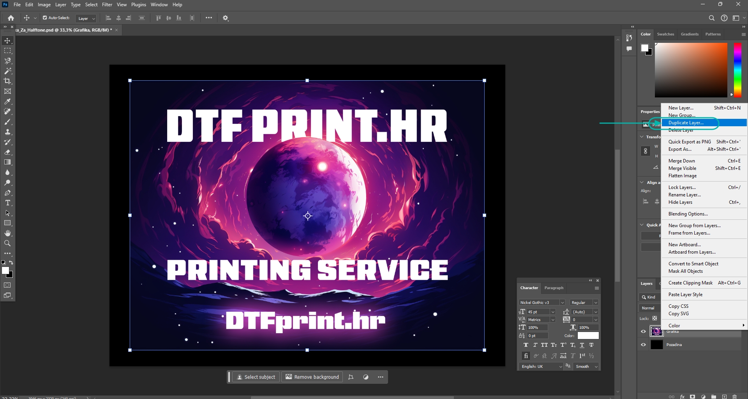Select the Dodge tool
This screenshot has height=399, width=748.
point(7,182)
